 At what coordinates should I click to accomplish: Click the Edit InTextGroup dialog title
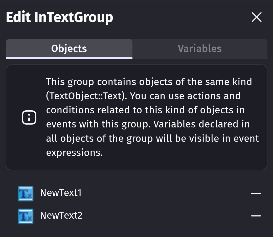59,17
